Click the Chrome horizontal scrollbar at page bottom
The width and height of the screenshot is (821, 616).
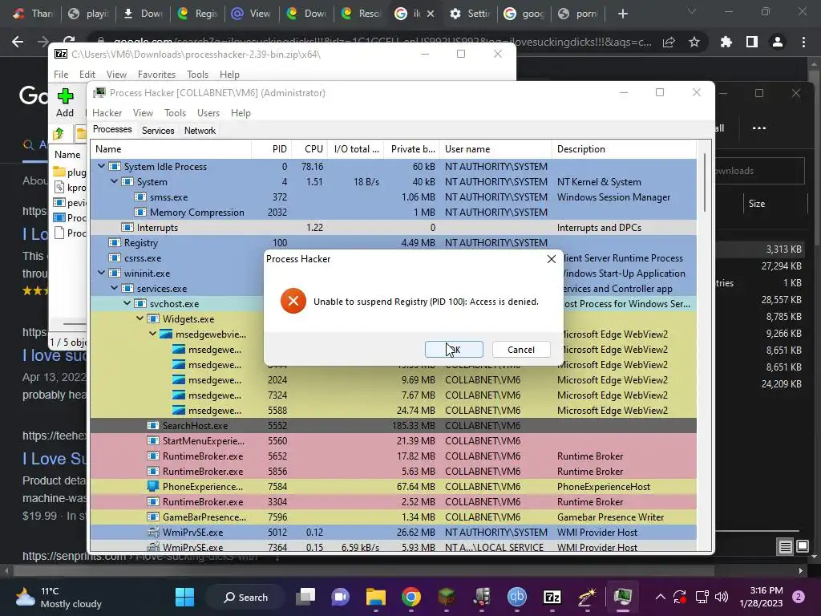click(364, 570)
